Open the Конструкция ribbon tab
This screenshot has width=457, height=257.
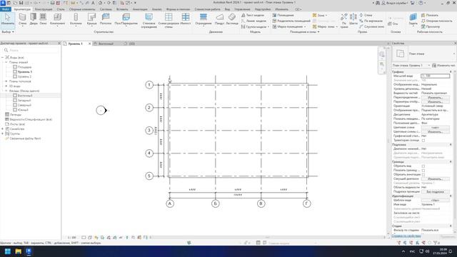(x=44, y=9)
